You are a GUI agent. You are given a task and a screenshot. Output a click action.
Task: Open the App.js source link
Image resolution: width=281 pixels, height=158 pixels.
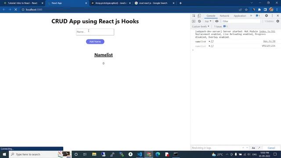269,41
